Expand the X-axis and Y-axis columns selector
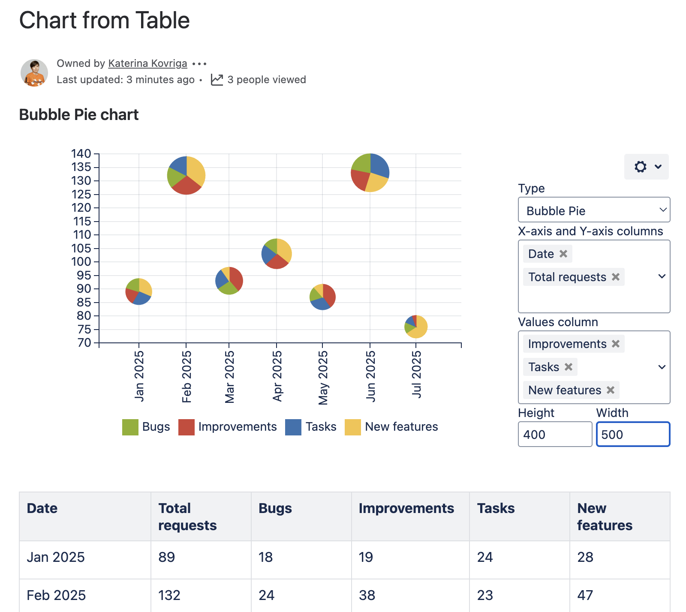The width and height of the screenshot is (686, 612). 662,276
